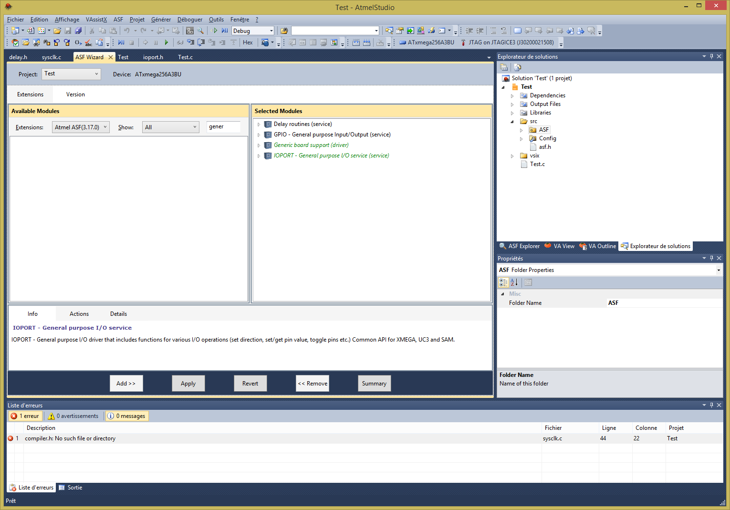Click the module search field containing 'gener'
The width and height of the screenshot is (730, 510).
[223, 127]
